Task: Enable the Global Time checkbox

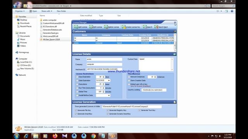Action: point(77,92)
